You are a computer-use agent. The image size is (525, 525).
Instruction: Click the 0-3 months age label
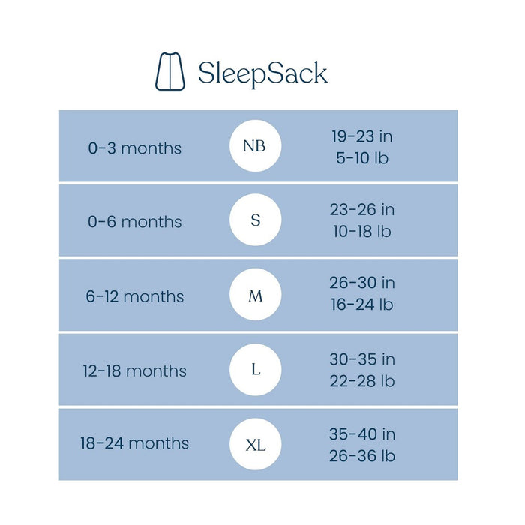coord(135,148)
